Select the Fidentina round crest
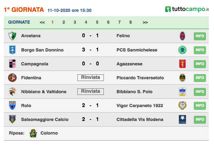 coord(12,78)
